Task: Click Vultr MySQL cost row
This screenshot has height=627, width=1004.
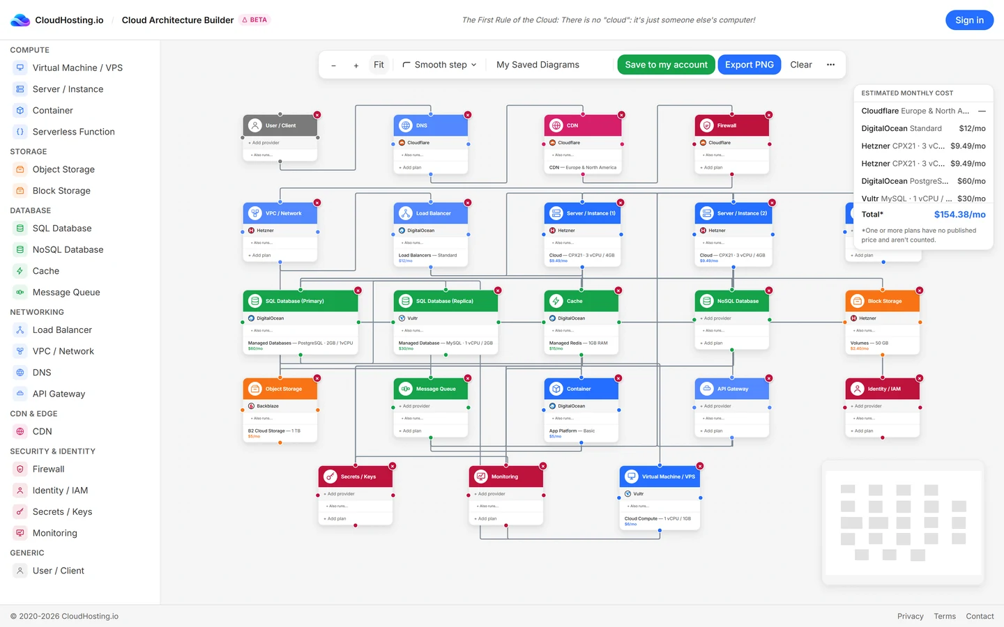Action: 923,199
